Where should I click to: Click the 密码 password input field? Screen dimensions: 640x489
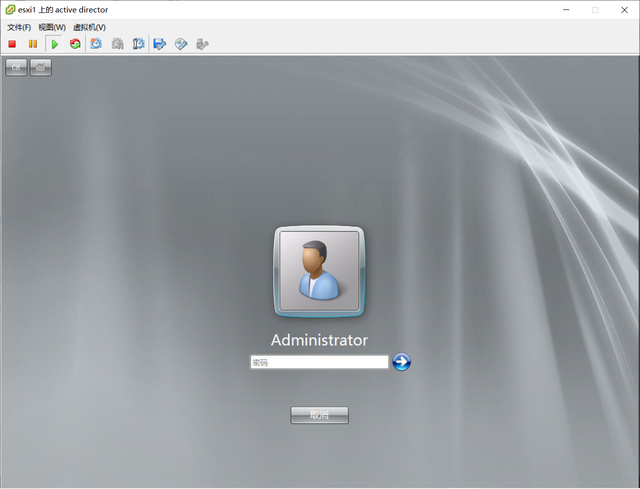pyautogui.click(x=319, y=362)
